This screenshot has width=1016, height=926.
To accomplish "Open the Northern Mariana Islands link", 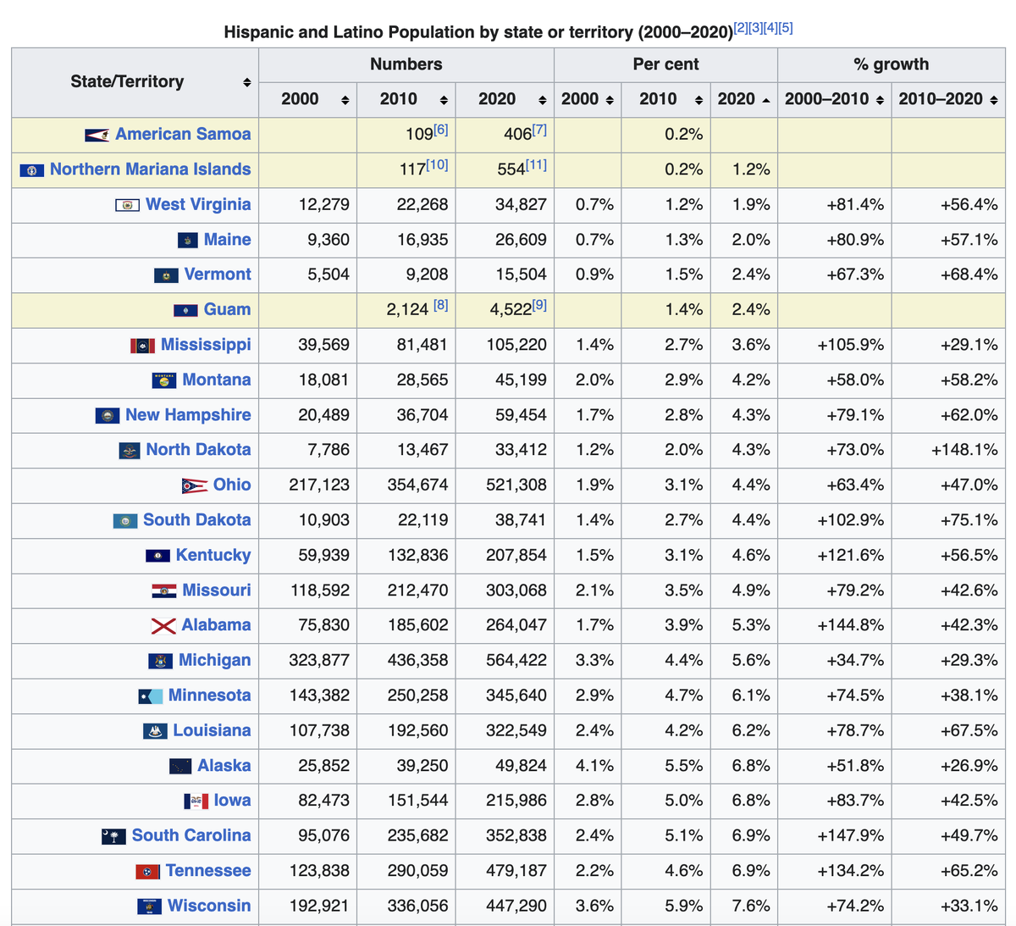I will coord(150,169).
